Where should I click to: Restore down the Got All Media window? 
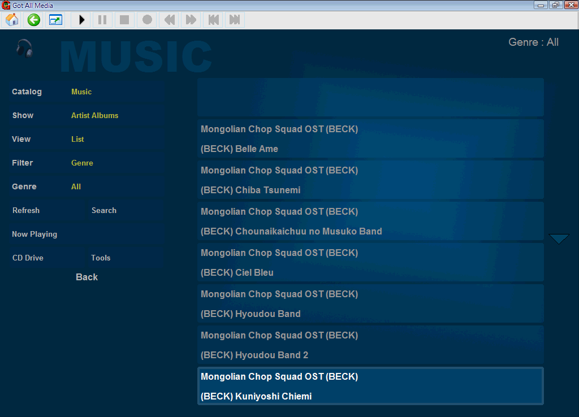[x=555, y=5]
